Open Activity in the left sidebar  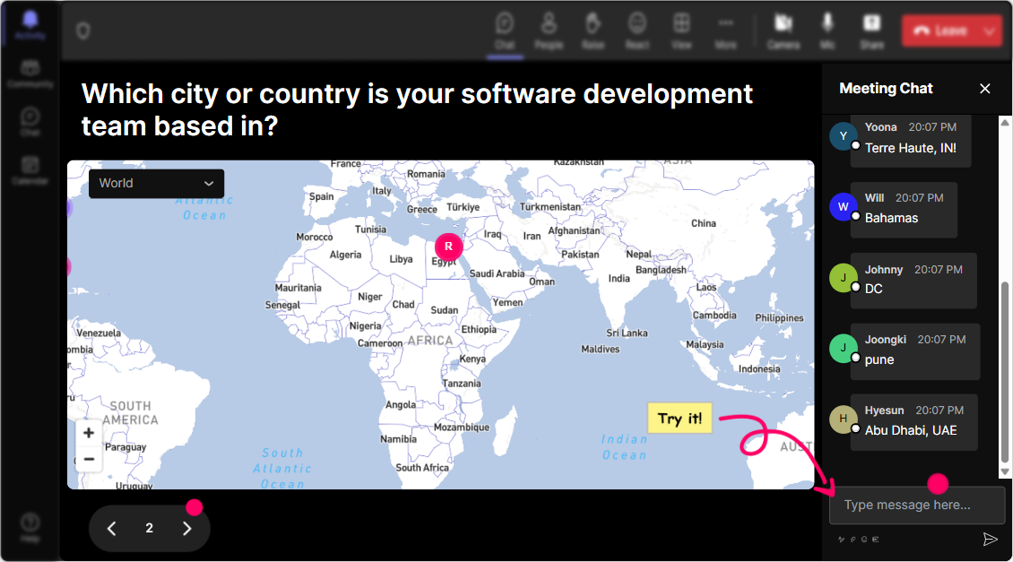pyautogui.click(x=30, y=24)
